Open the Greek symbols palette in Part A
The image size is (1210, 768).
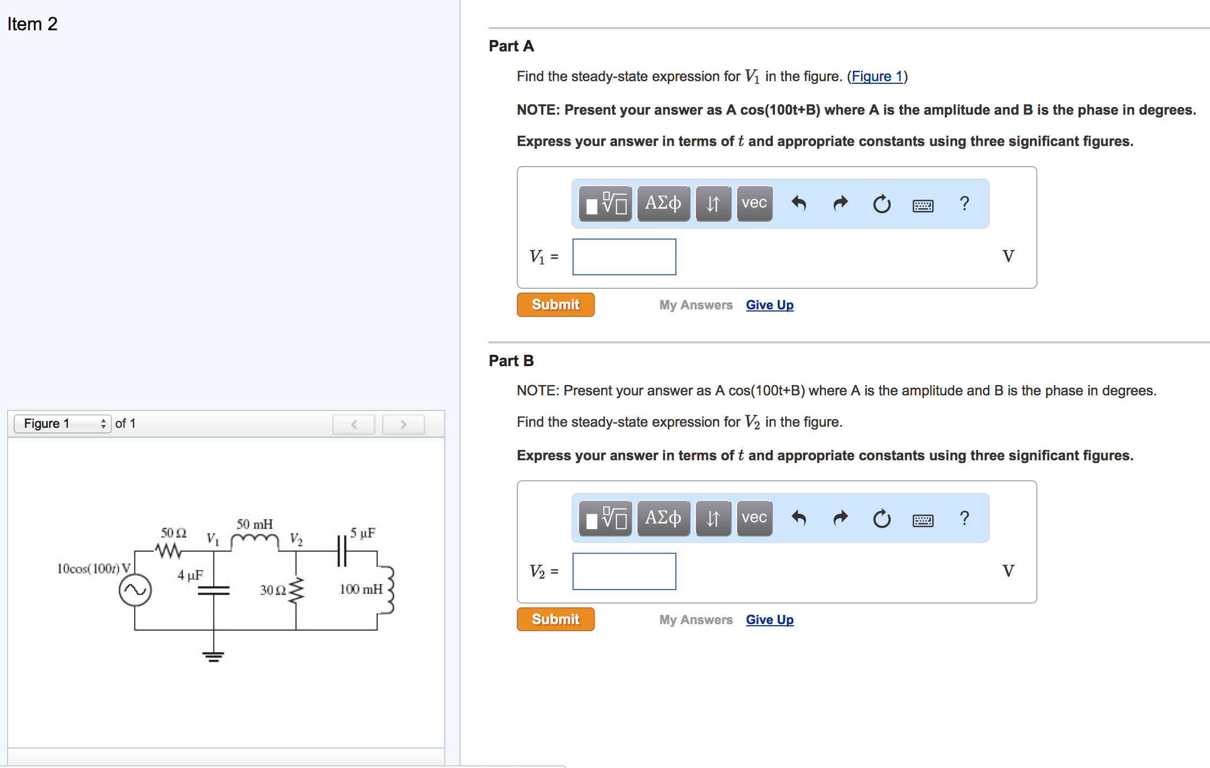click(x=663, y=203)
